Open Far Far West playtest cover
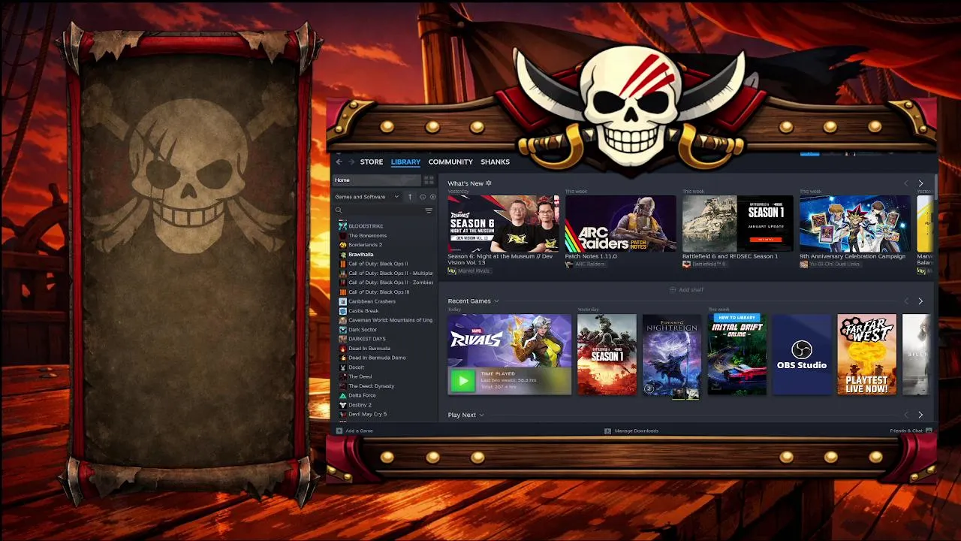The image size is (961, 541). point(867,355)
